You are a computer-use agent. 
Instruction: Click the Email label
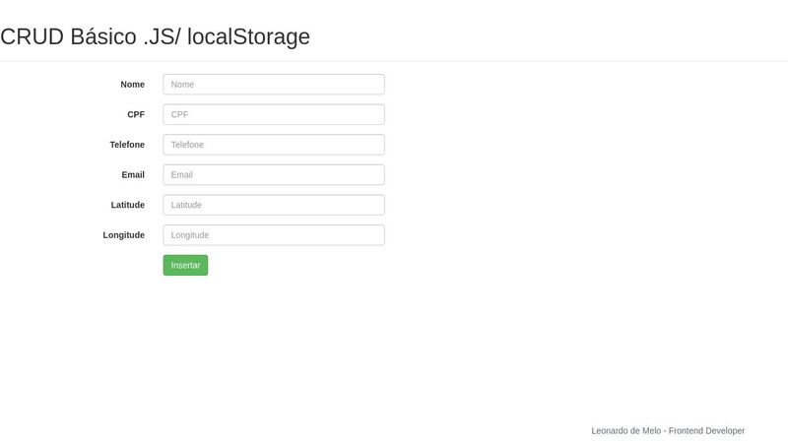(x=133, y=175)
